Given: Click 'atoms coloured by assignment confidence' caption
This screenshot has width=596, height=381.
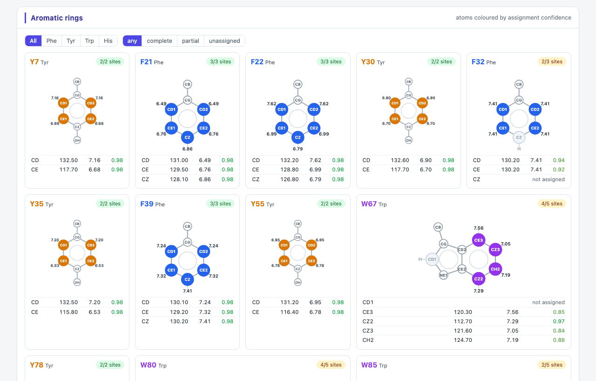Looking at the screenshot, I should point(514,18).
